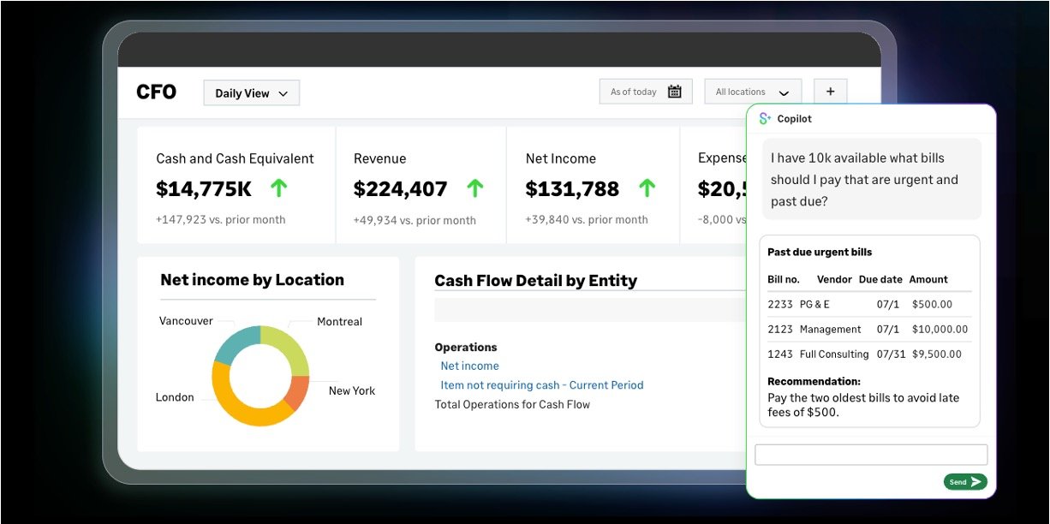Expand the All locations dropdown

pyautogui.click(x=752, y=92)
